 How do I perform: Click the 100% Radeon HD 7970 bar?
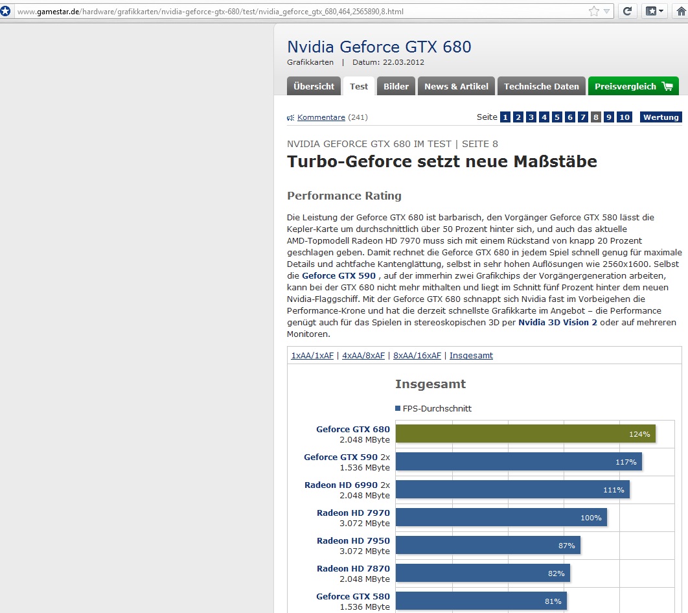click(x=501, y=517)
